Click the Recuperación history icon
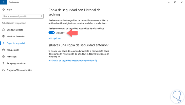This screenshot has height=105, width=185. [x=4, y=50]
